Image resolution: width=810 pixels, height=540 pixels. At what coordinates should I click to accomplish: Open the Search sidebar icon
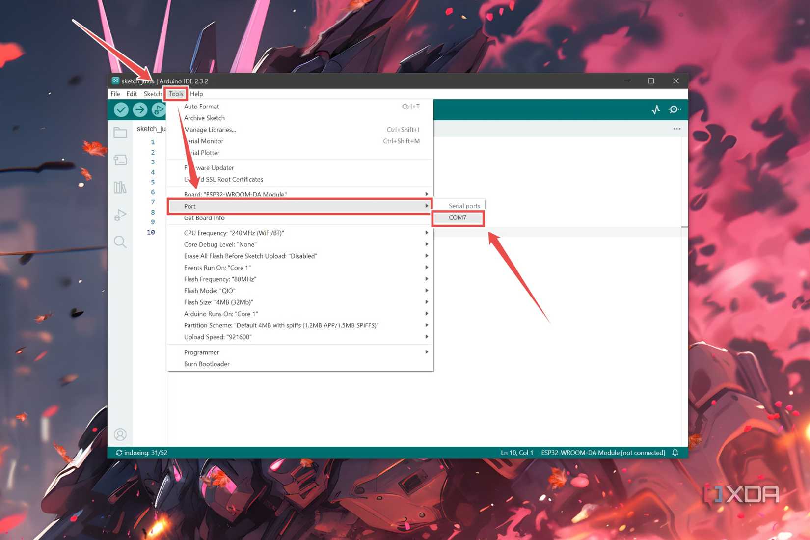click(x=120, y=242)
